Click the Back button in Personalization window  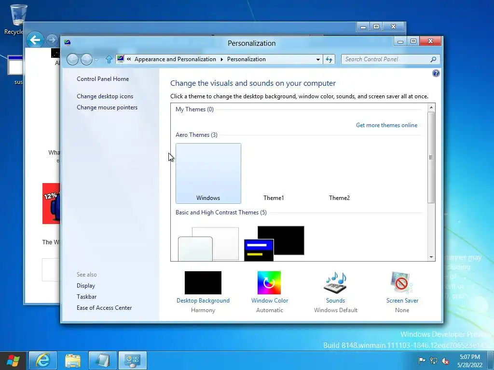click(x=72, y=59)
